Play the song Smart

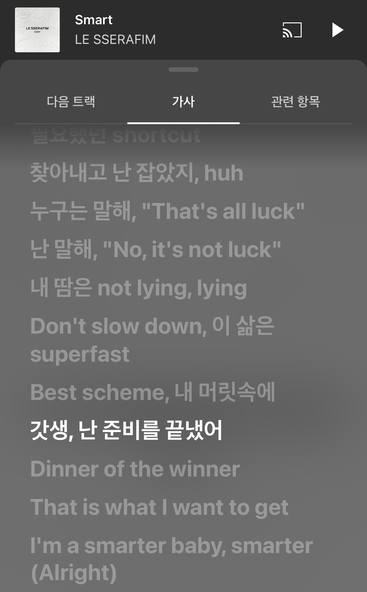pos(337,30)
